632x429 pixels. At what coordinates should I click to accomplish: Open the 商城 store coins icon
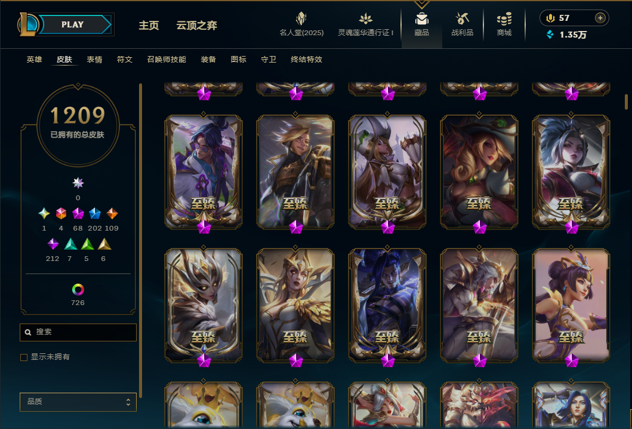point(504,18)
